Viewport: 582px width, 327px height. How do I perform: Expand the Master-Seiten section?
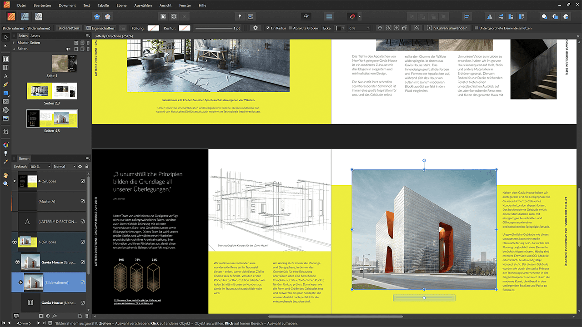[x=15, y=43]
